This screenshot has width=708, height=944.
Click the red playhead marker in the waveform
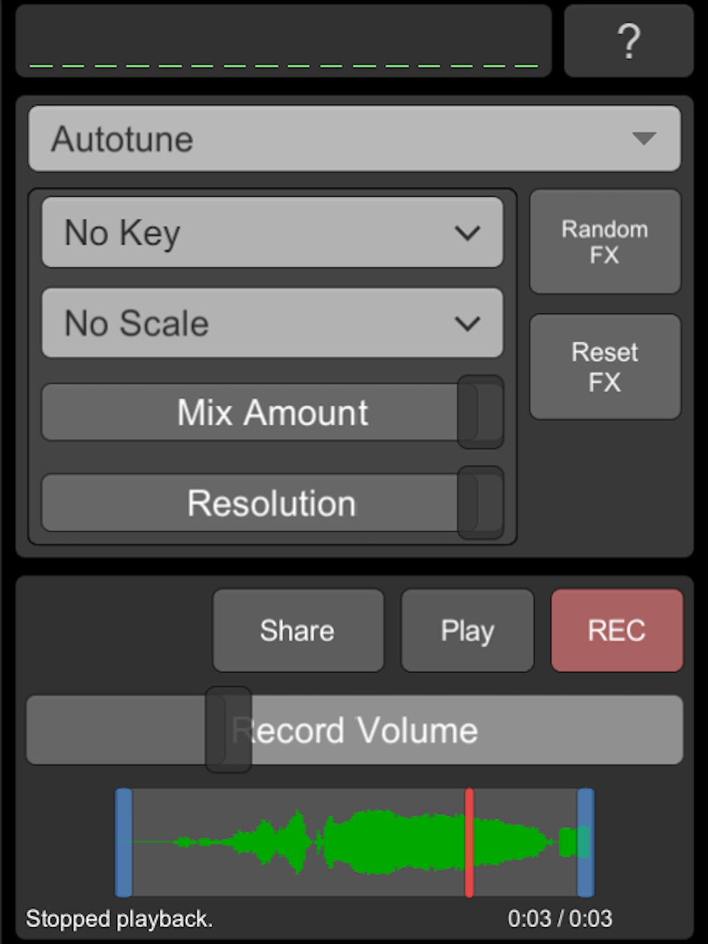tap(469, 842)
